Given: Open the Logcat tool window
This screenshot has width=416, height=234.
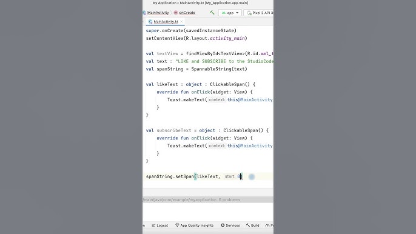Looking at the screenshot, I should [159, 226].
